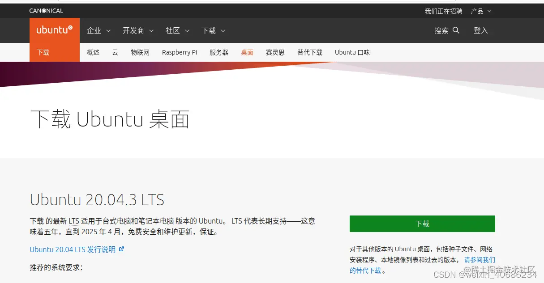544x283 pixels.
Task: Click the Canonical logo at top left
Action: point(46,11)
